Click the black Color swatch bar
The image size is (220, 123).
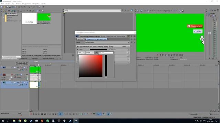98,50
